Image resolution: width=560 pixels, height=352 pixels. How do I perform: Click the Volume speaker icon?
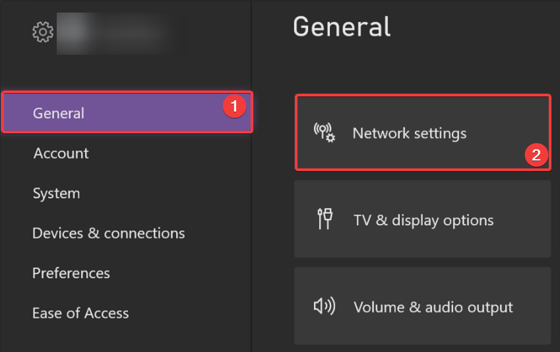[324, 306]
